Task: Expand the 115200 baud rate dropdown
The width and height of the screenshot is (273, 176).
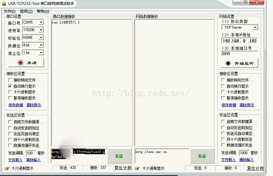Action: click(41, 30)
